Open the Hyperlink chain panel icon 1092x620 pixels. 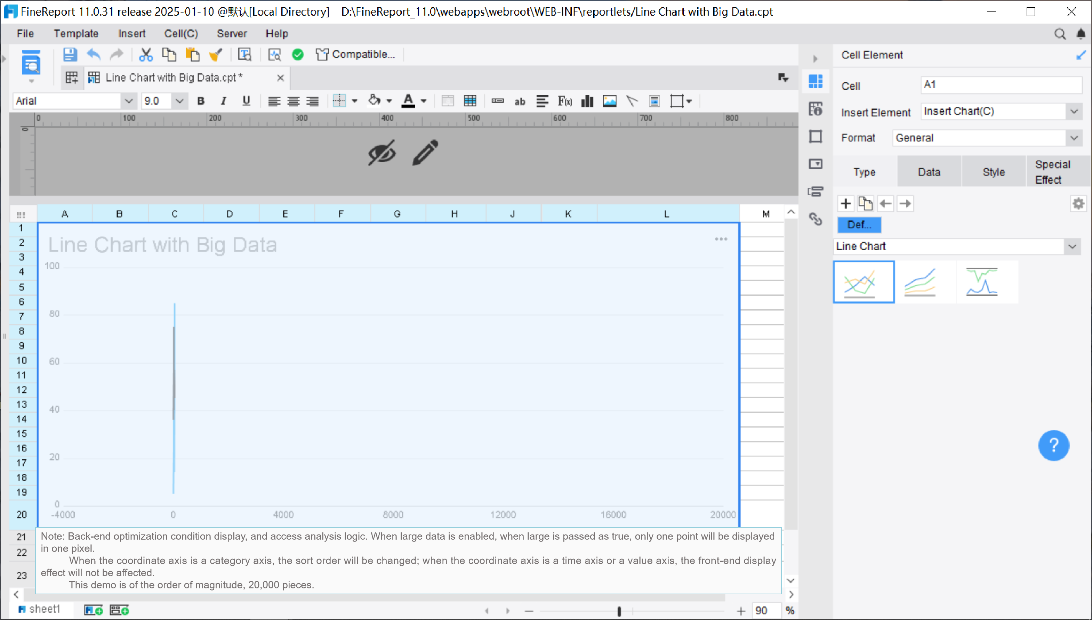(816, 219)
